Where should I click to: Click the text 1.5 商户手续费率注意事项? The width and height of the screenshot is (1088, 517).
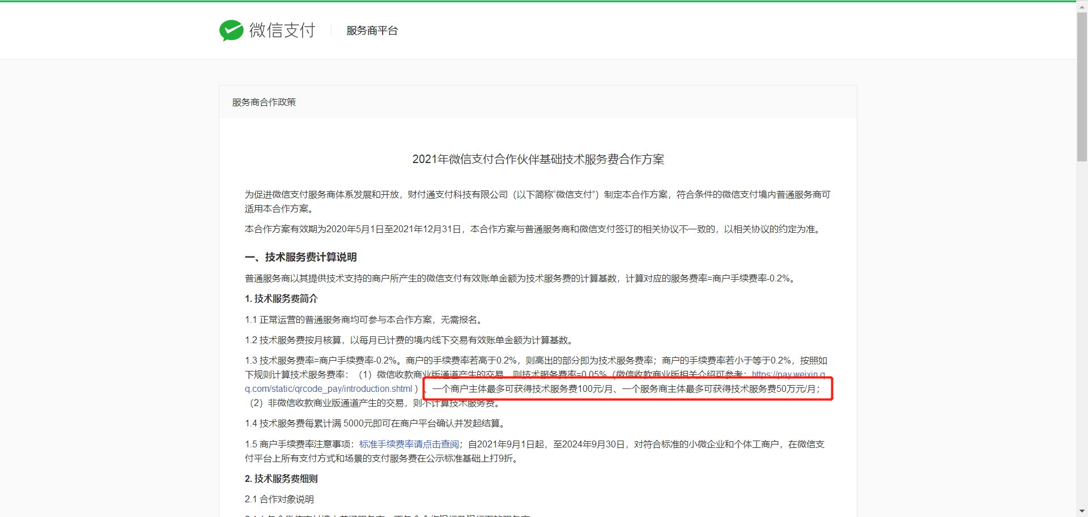(299, 445)
